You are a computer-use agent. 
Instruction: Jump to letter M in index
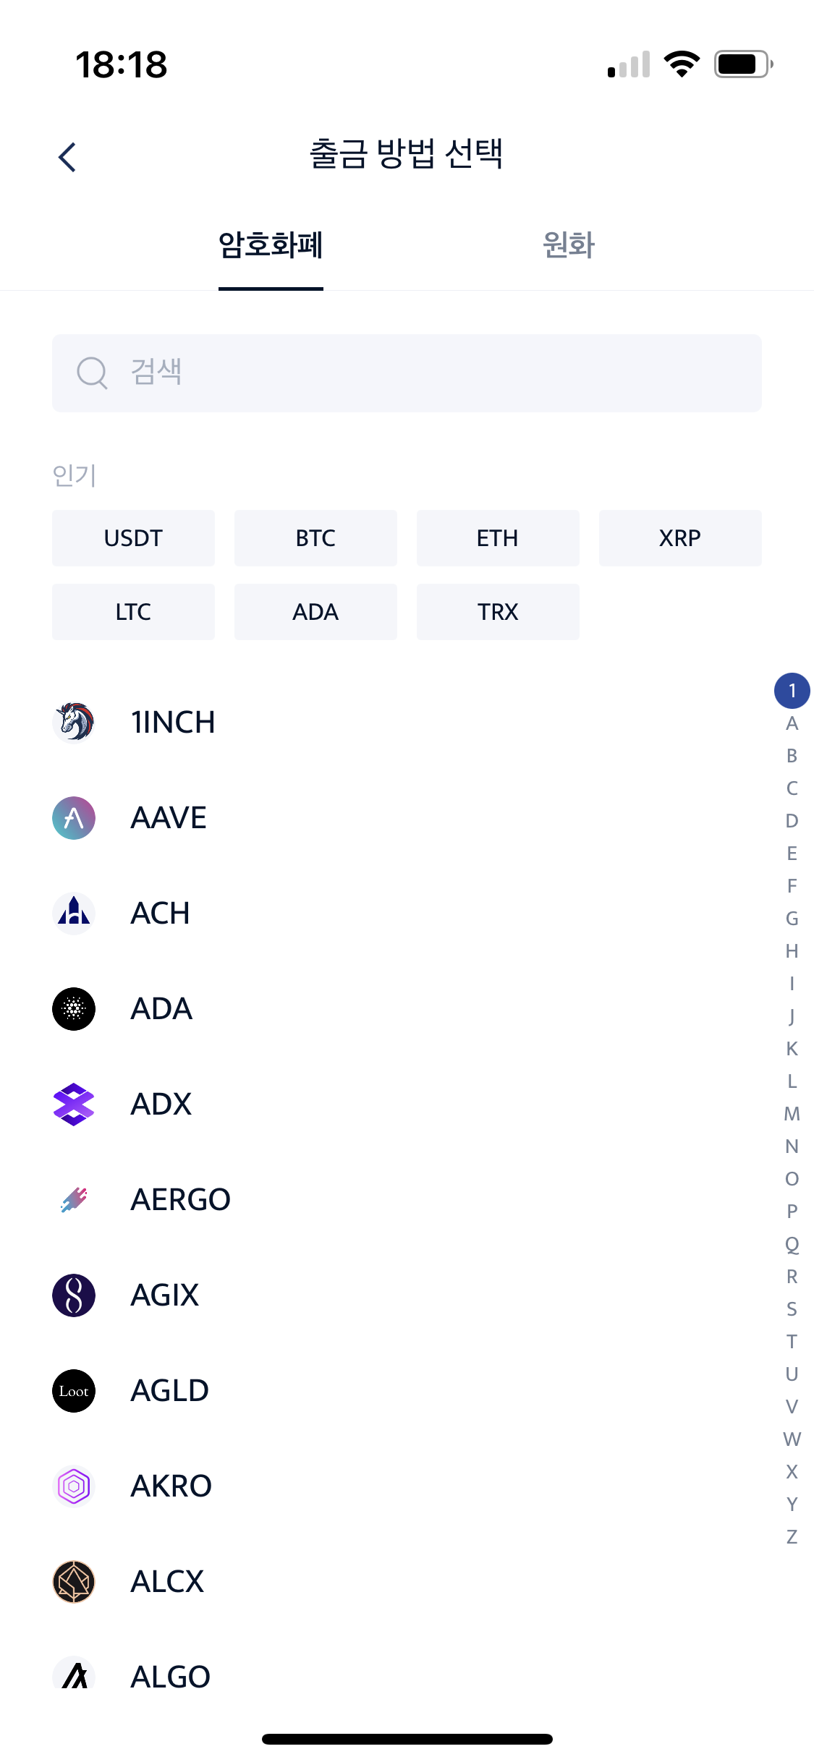point(792,1114)
